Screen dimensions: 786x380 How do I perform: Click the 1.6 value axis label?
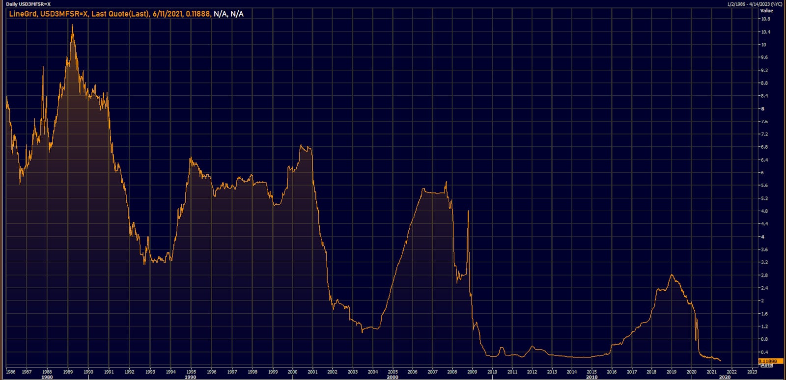pyautogui.click(x=764, y=314)
